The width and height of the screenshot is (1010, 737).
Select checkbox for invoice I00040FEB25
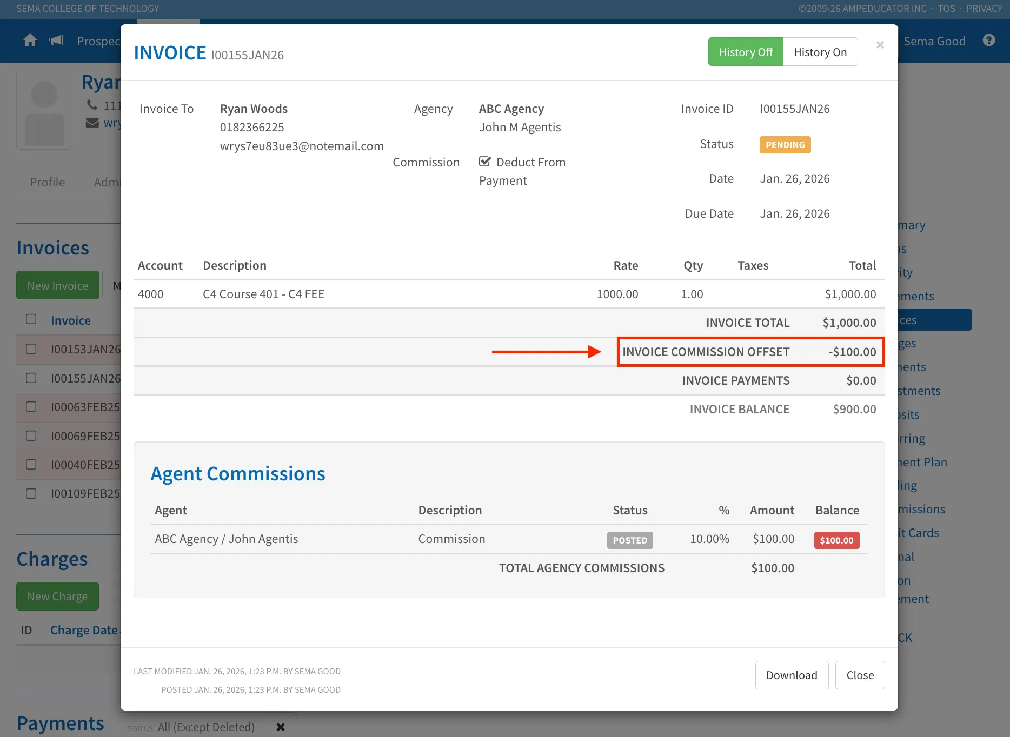coord(31,464)
